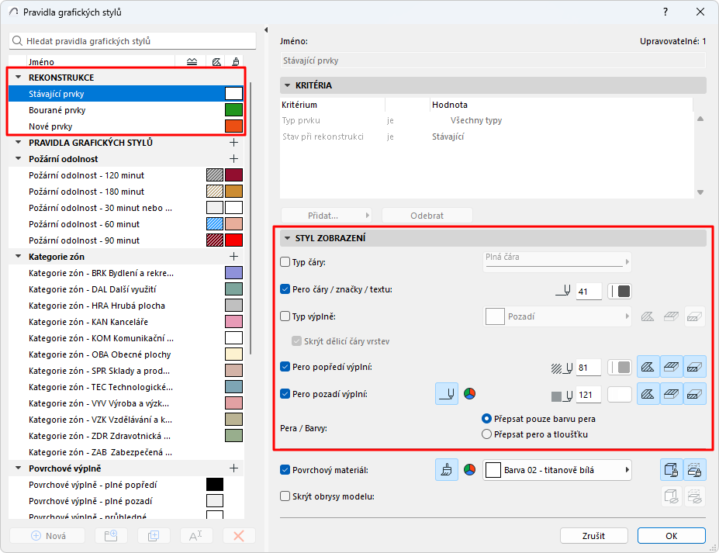
Task: Click dark pen color swatch beside 41
Action: 620,291
